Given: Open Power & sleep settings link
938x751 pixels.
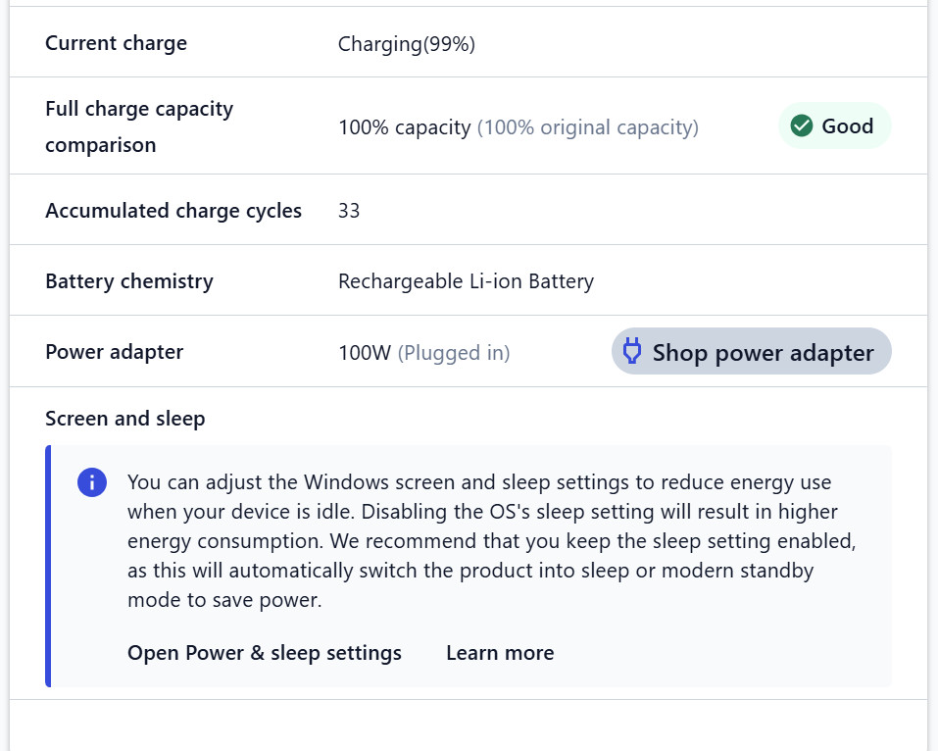Looking at the screenshot, I should coord(265,653).
